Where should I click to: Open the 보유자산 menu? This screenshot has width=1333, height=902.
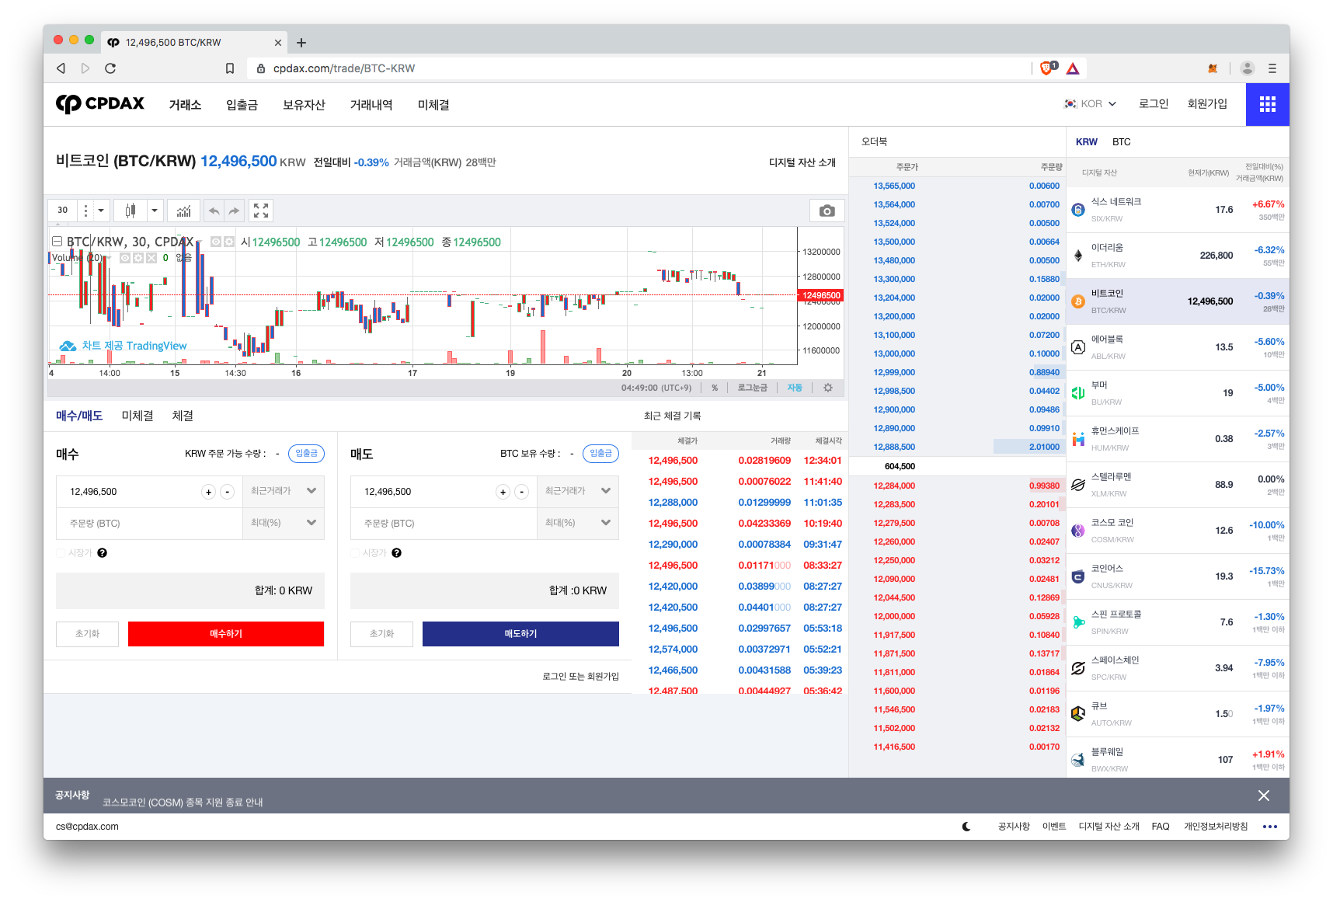coord(304,105)
